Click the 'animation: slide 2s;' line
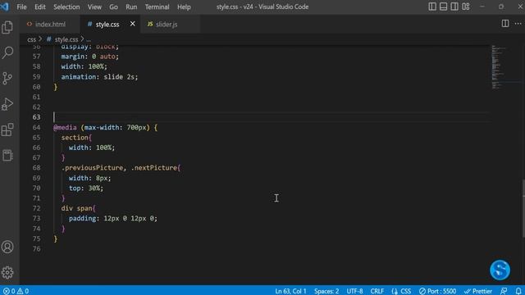 99,76
